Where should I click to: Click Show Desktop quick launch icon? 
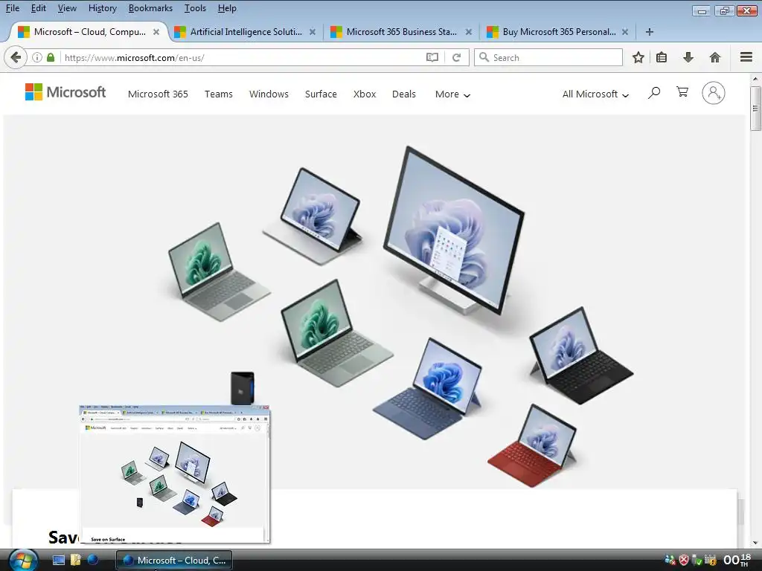(x=59, y=560)
